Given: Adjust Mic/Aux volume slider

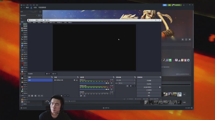Looking at the screenshot, I should pos(93,83).
